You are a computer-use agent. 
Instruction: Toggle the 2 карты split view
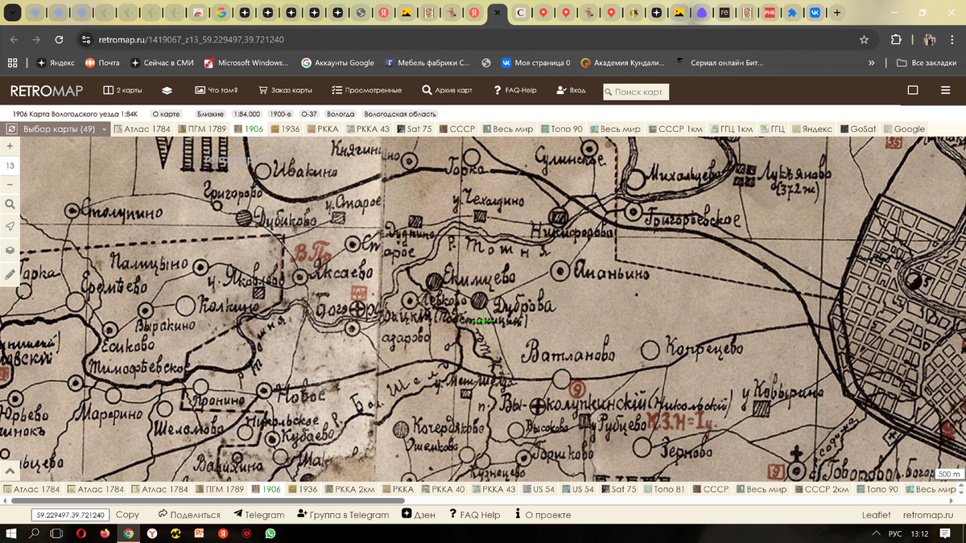tap(122, 91)
